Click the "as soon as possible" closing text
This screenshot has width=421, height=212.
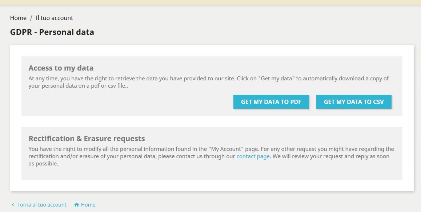click(44, 164)
